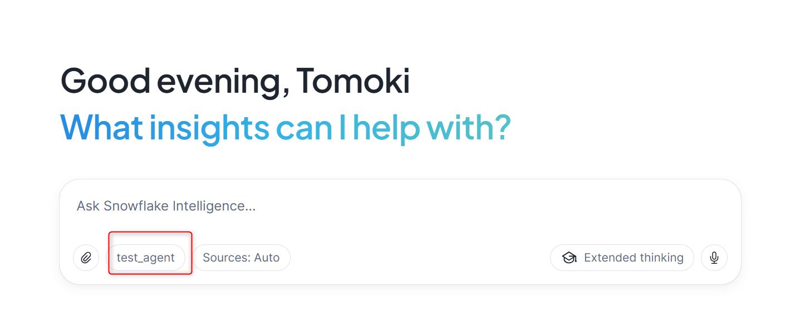Image resolution: width=800 pixels, height=326 pixels.
Task: Change the agent from test_agent
Action: coord(145,258)
